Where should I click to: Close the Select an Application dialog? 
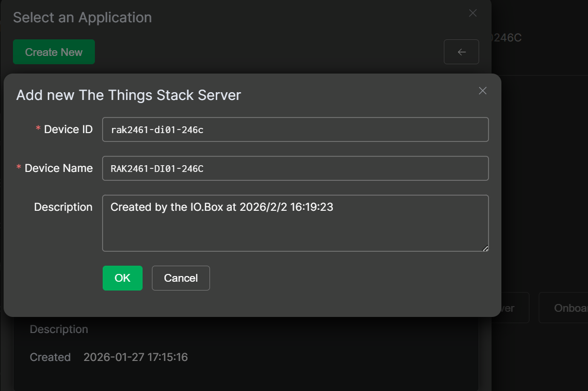472,13
